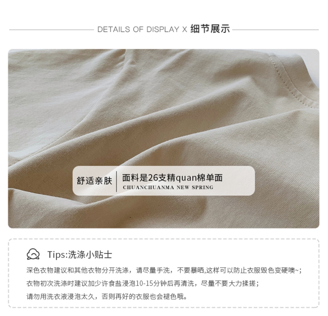This screenshot has width=328, height=316.
Task: Click the horizontal line left of heading
Action: 52,29
